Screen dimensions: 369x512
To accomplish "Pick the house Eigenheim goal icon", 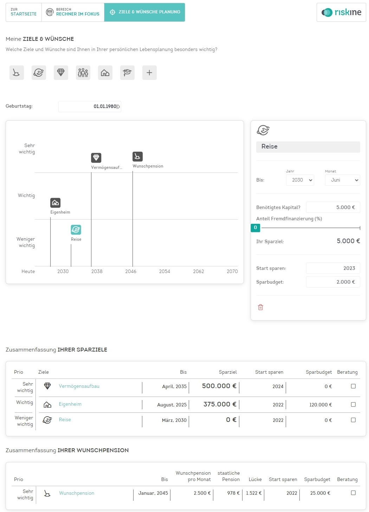I will [x=105, y=73].
